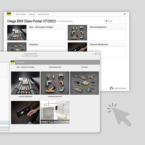The width and height of the screenshot is (145, 145).
Task: Select the highlighted blue row in left panel
Action: (x=5, y=122)
